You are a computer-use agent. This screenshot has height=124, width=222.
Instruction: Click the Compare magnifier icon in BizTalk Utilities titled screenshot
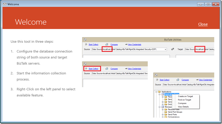(107, 45)
